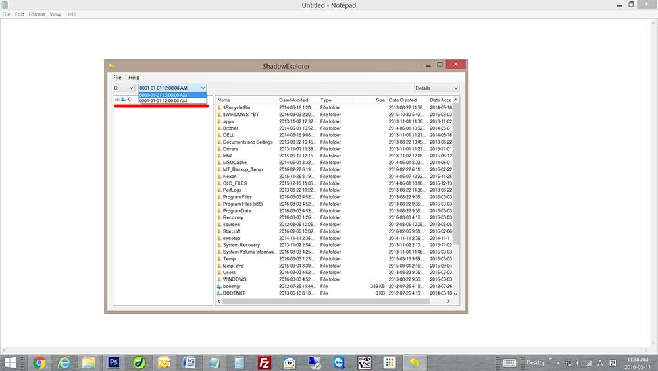Screen dimensions: 658x371
Task: Select the System Volume Information folder
Action: tap(334, 252)
